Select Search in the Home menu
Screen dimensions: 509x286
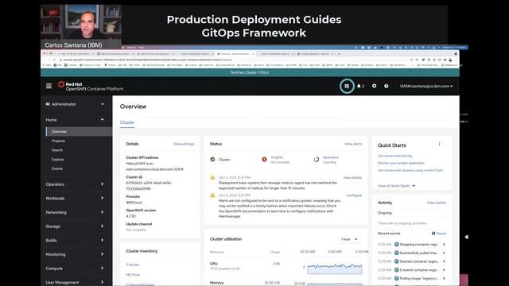[57, 150]
